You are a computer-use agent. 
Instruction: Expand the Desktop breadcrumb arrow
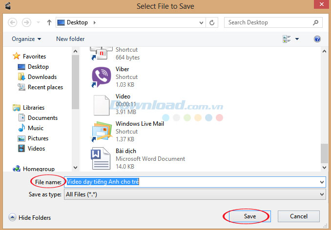(x=94, y=22)
